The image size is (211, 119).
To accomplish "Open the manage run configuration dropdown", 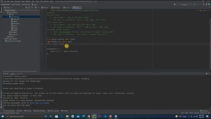I will click(x=184, y=4).
